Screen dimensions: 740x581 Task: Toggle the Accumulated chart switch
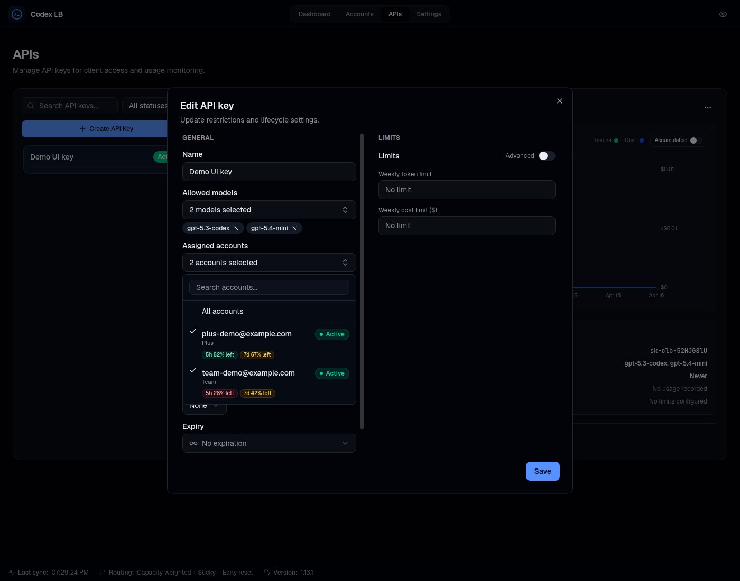tap(697, 140)
